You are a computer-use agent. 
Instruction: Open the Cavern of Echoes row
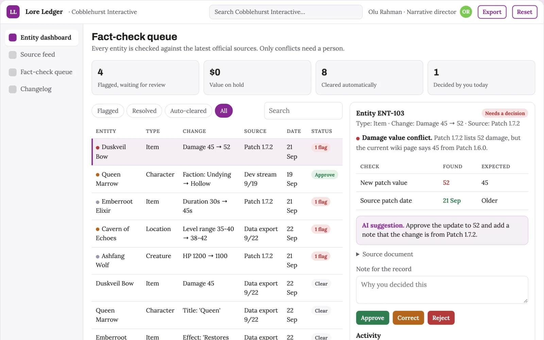pyautogui.click(x=217, y=234)
